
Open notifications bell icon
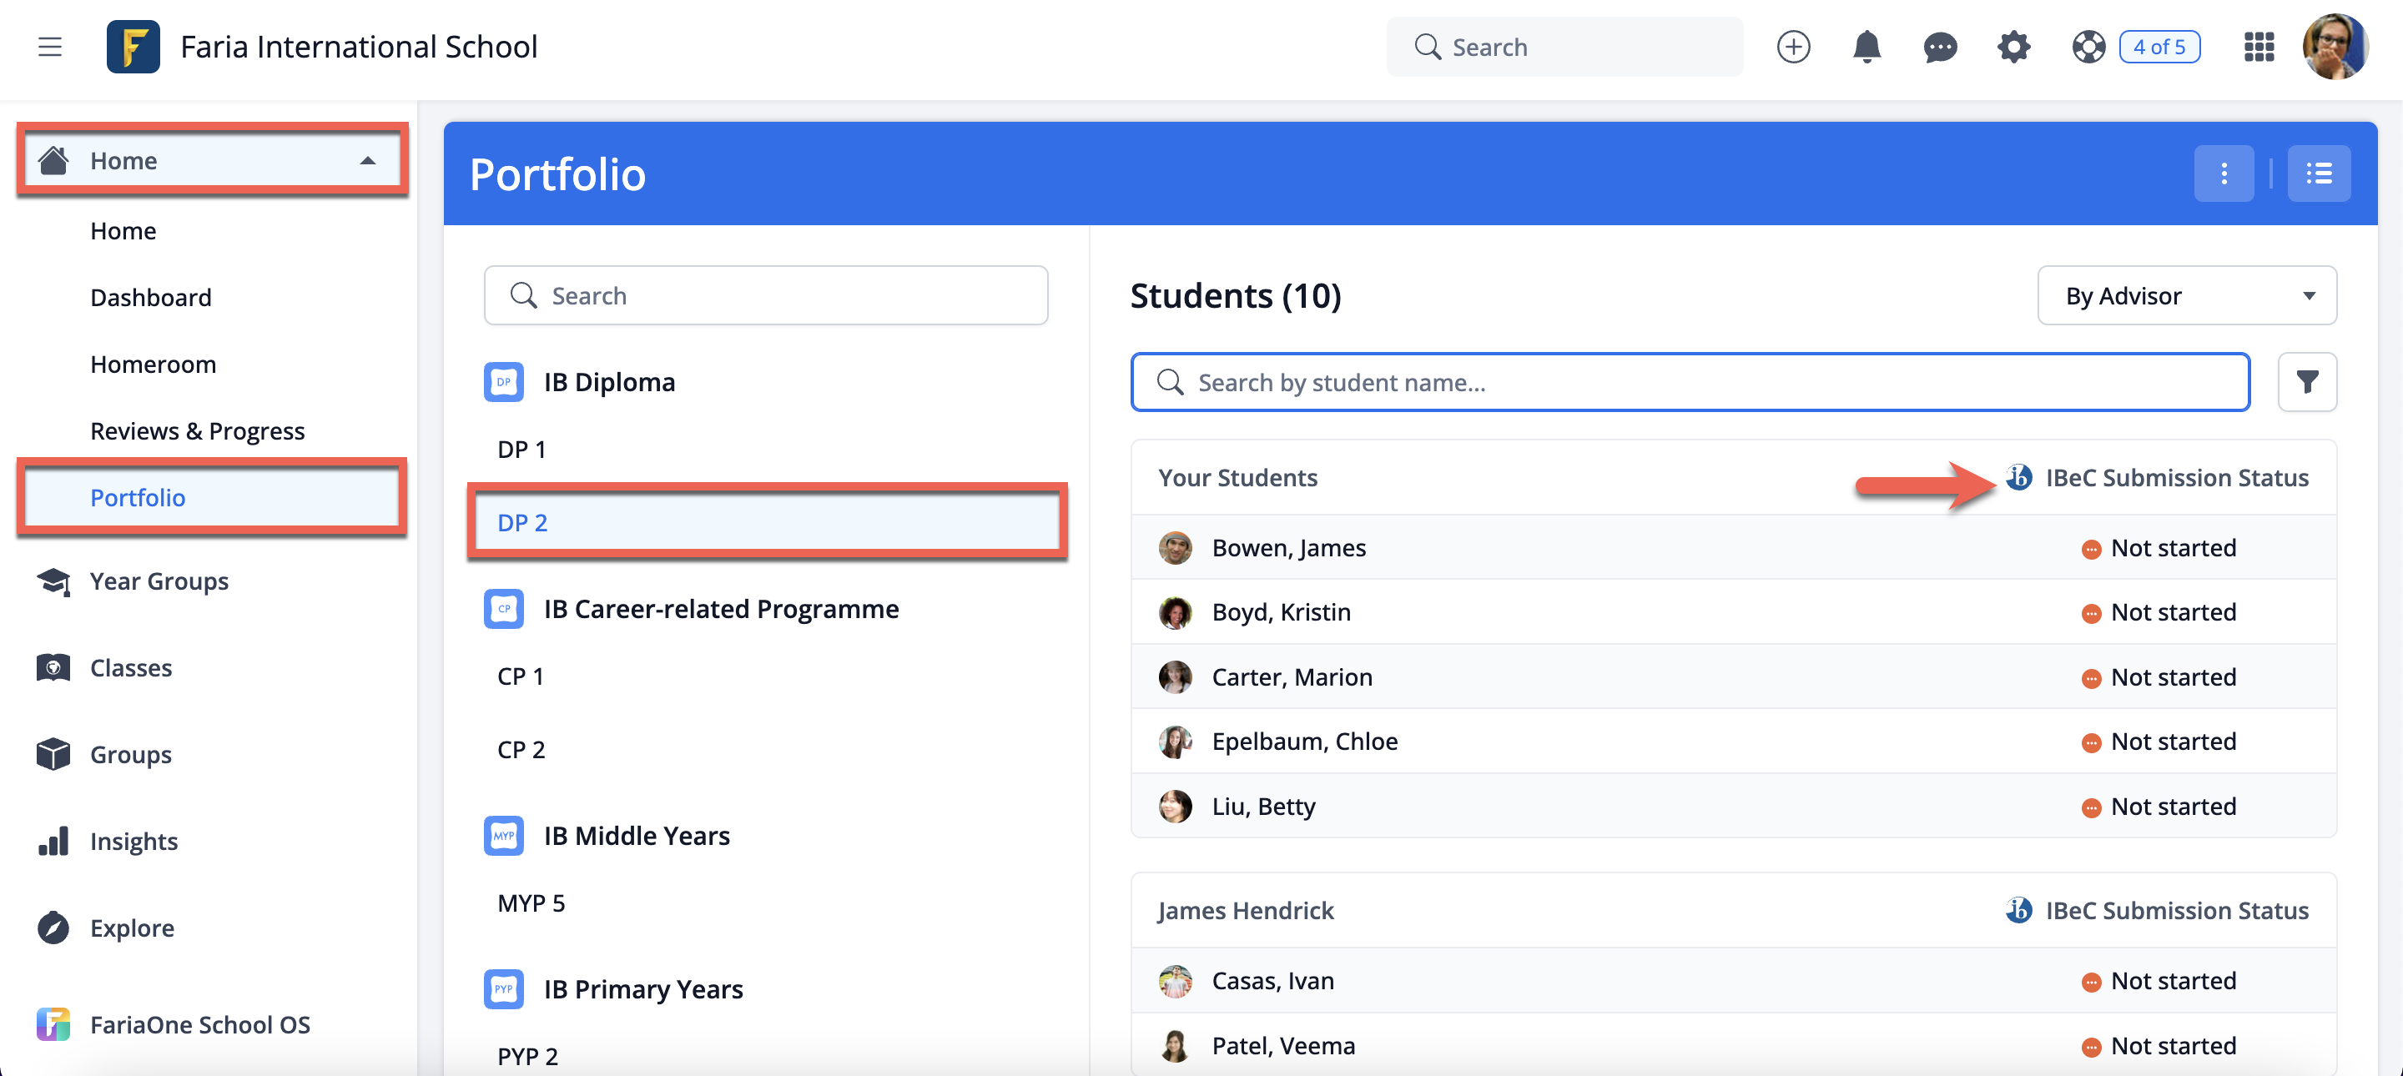(1866, 47)
